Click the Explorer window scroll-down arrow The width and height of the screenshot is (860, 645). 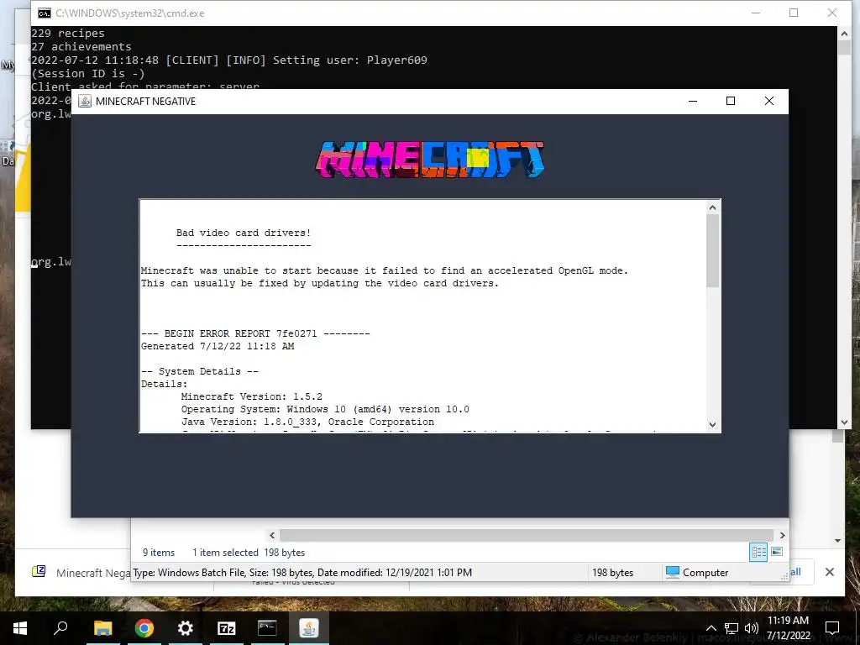coord(837,541)
